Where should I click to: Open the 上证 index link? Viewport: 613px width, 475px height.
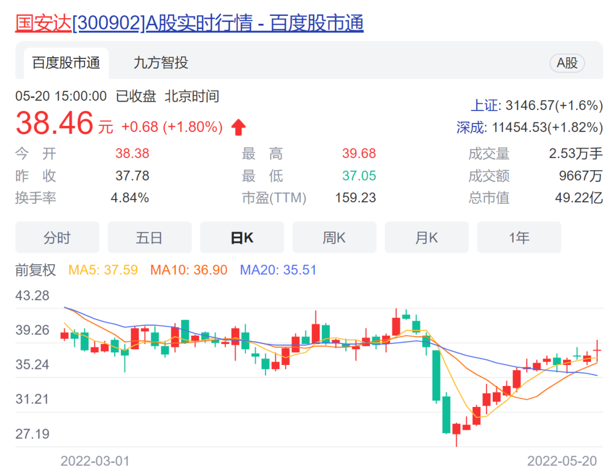click(484, 105)
